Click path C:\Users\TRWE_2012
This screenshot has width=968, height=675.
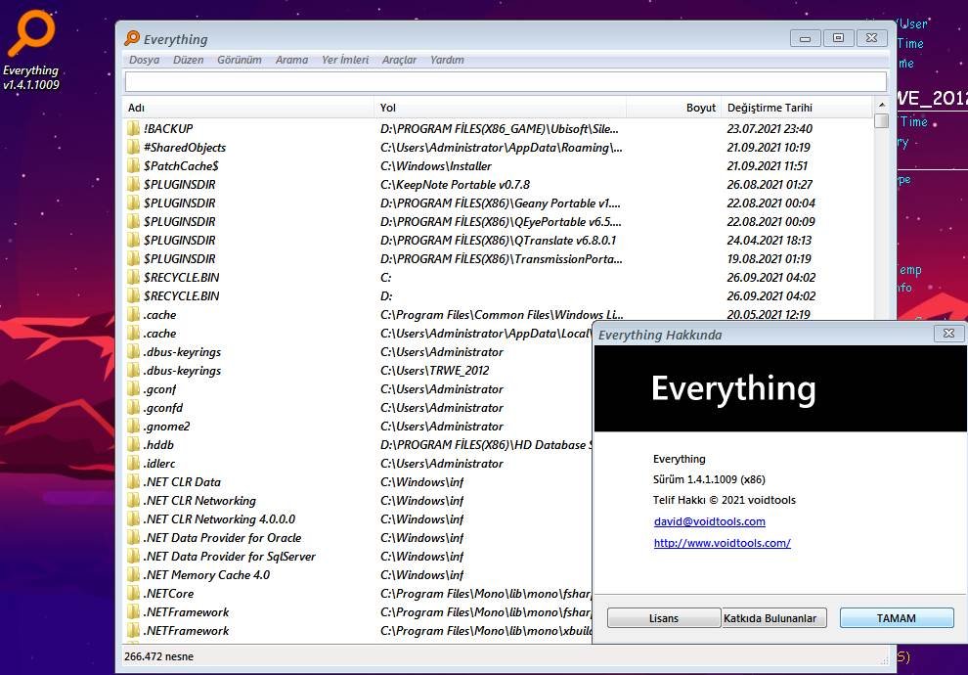click(x=434, y=370)
